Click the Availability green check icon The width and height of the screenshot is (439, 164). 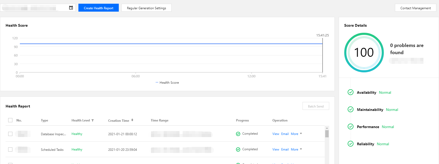coord(351,92)
